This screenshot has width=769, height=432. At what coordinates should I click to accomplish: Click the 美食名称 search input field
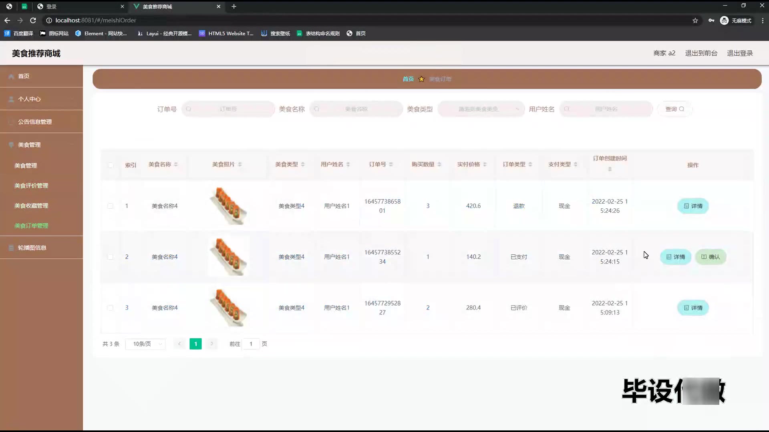pyautogui.click(x=356, y=109)
